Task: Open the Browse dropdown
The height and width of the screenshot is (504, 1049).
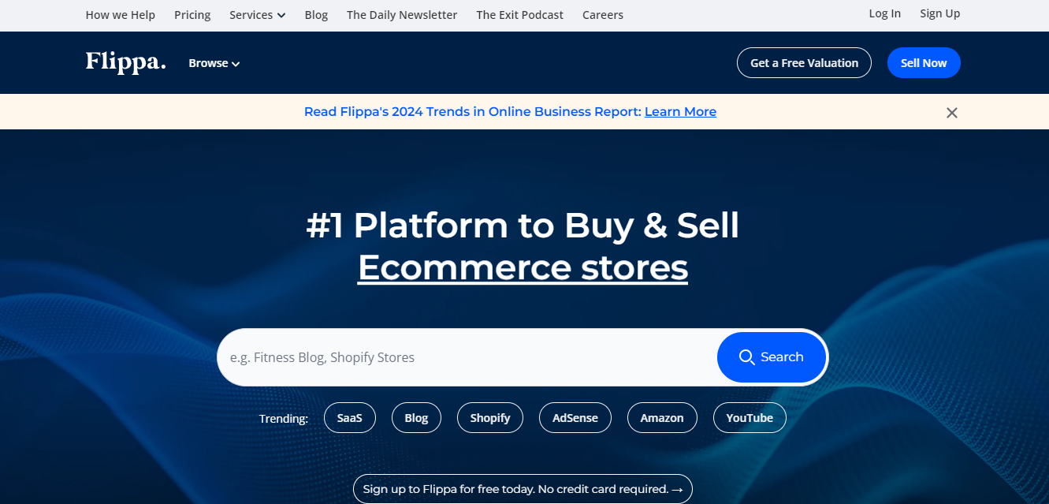Action: pos(214,63)
